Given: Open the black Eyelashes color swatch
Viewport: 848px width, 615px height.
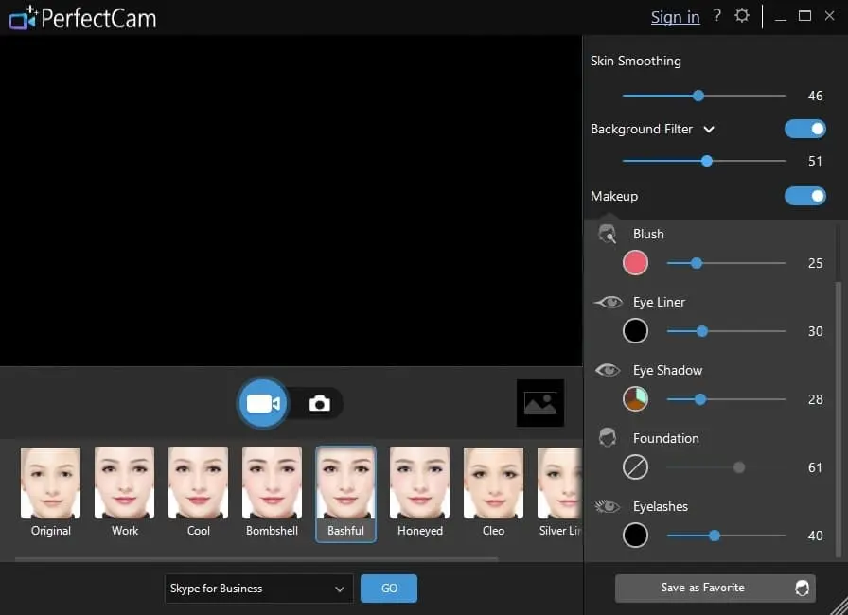Looking at the screenshot, I should [x=635, y=535].
